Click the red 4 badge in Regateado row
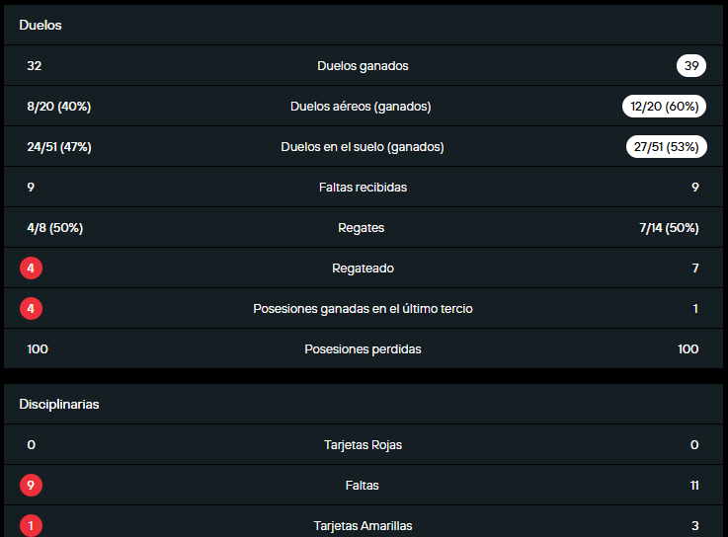 [31, 268]
